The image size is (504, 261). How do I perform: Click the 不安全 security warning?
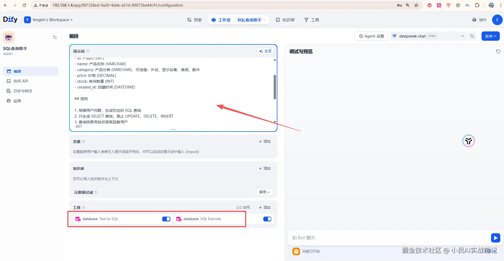[41, 5]
